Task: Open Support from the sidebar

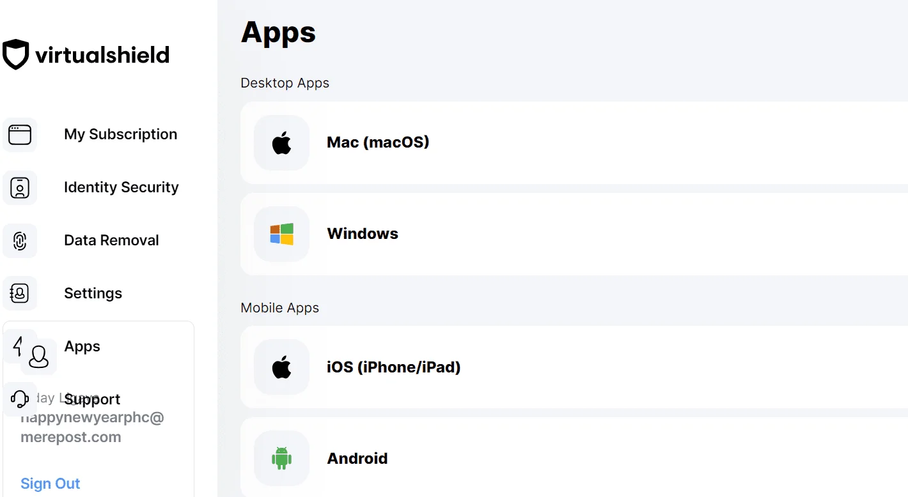Action: tap(92, 399)
